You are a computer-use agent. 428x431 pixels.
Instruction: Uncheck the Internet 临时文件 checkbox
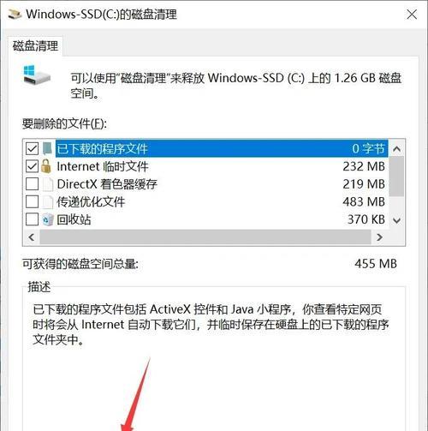32,166
